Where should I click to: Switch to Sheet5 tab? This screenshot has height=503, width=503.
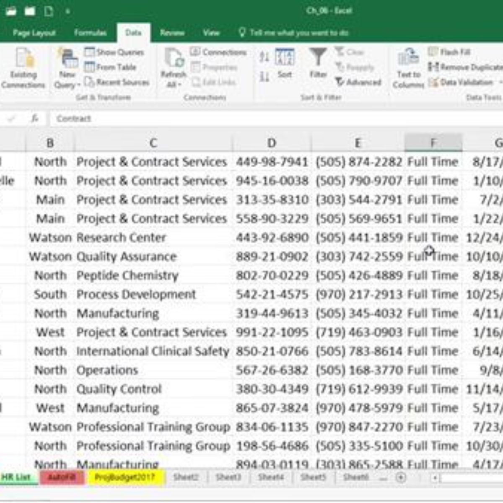pos(313,477)
